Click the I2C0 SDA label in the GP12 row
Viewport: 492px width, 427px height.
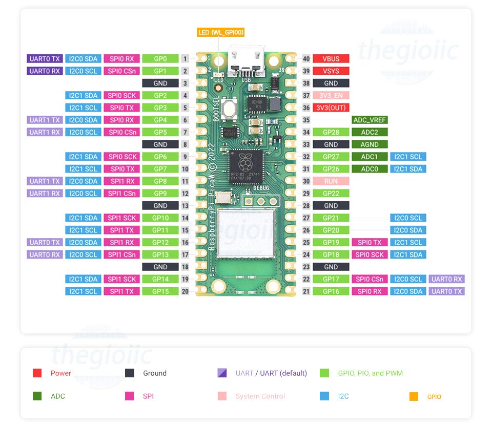pyautogui.click(x=83, y=242)
